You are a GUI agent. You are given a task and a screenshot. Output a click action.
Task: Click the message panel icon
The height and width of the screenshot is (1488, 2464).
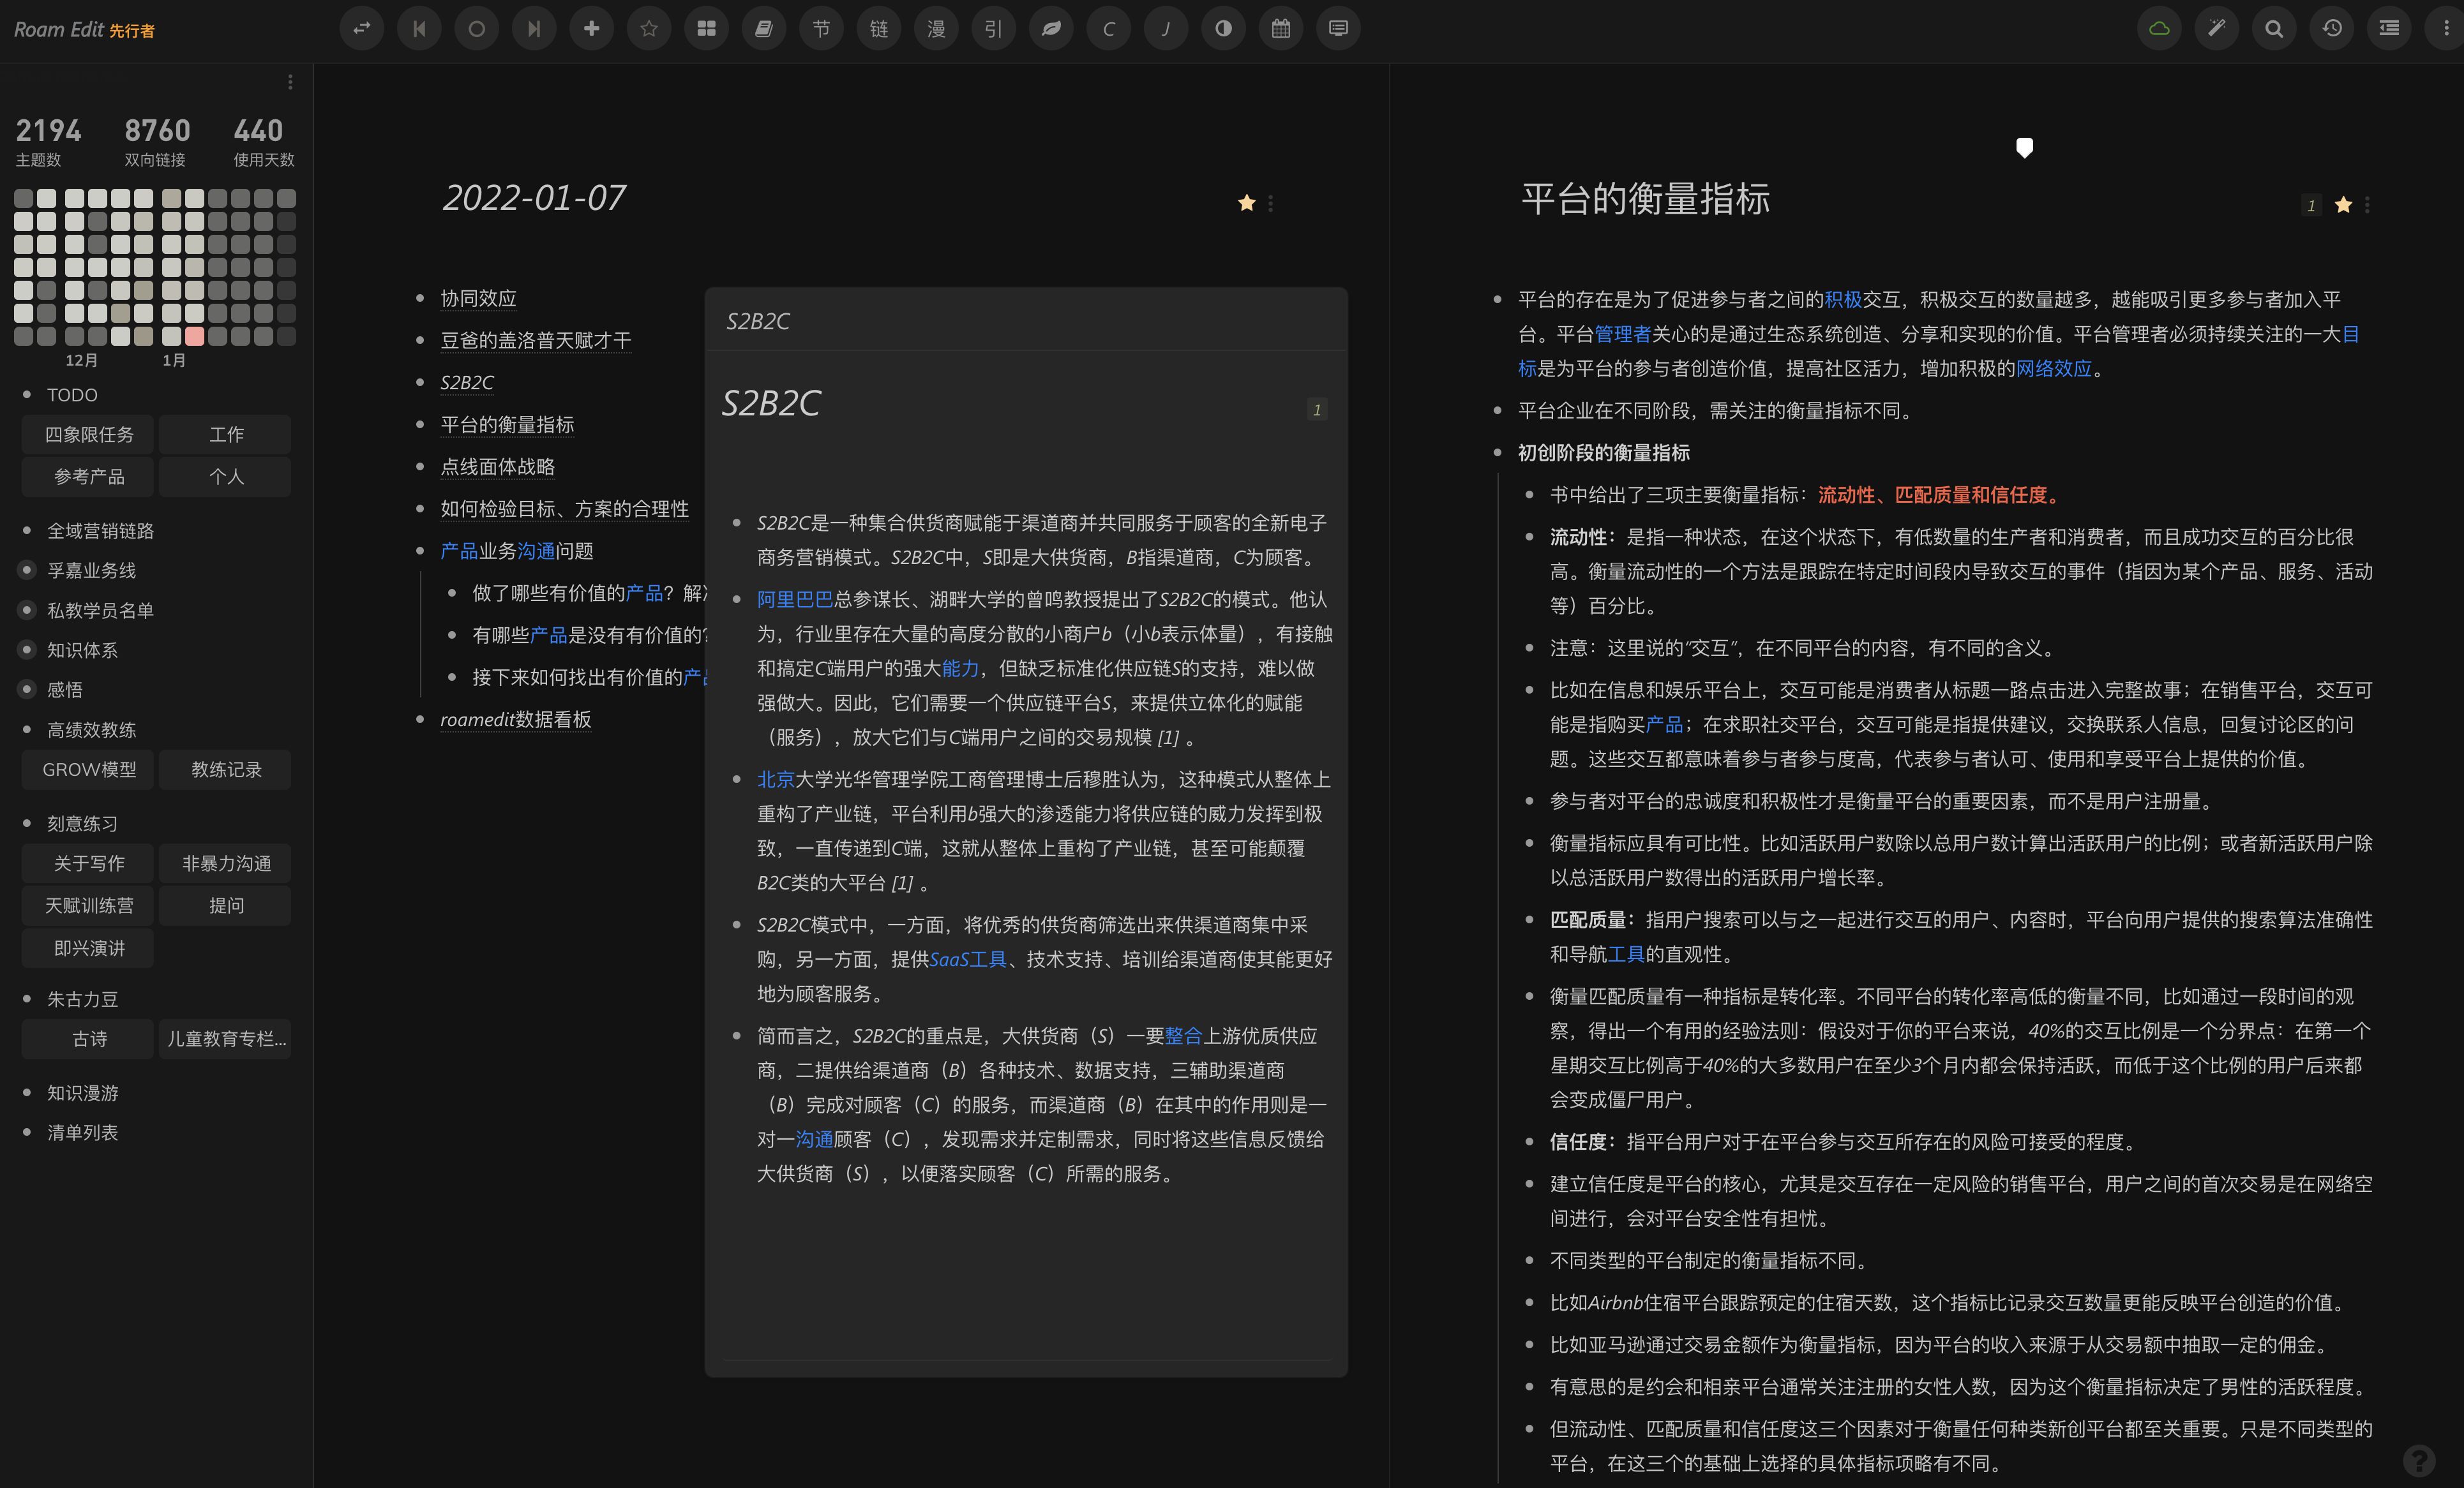tap(1339, 29)
